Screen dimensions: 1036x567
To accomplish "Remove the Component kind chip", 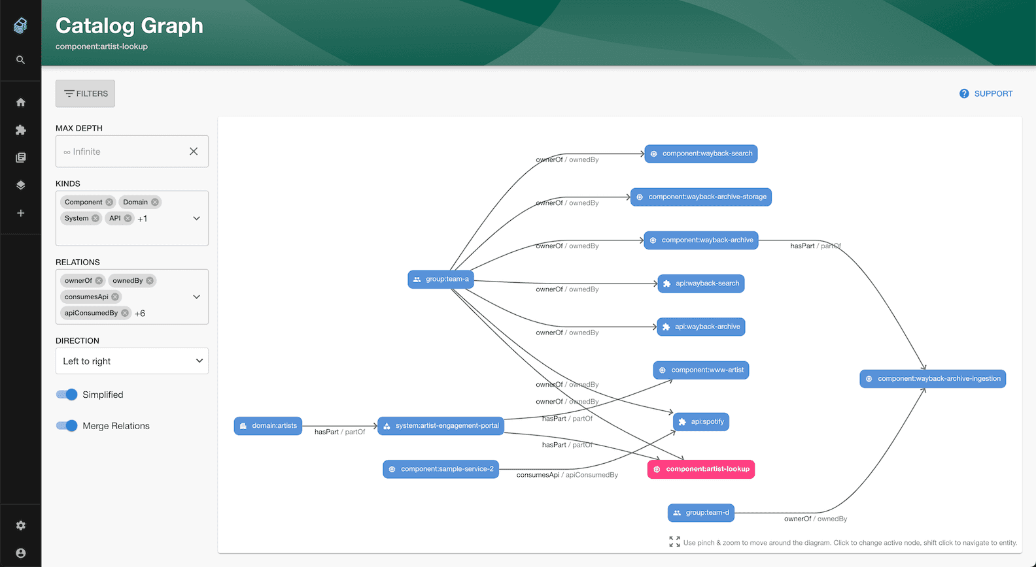I will tap(109, 202).
